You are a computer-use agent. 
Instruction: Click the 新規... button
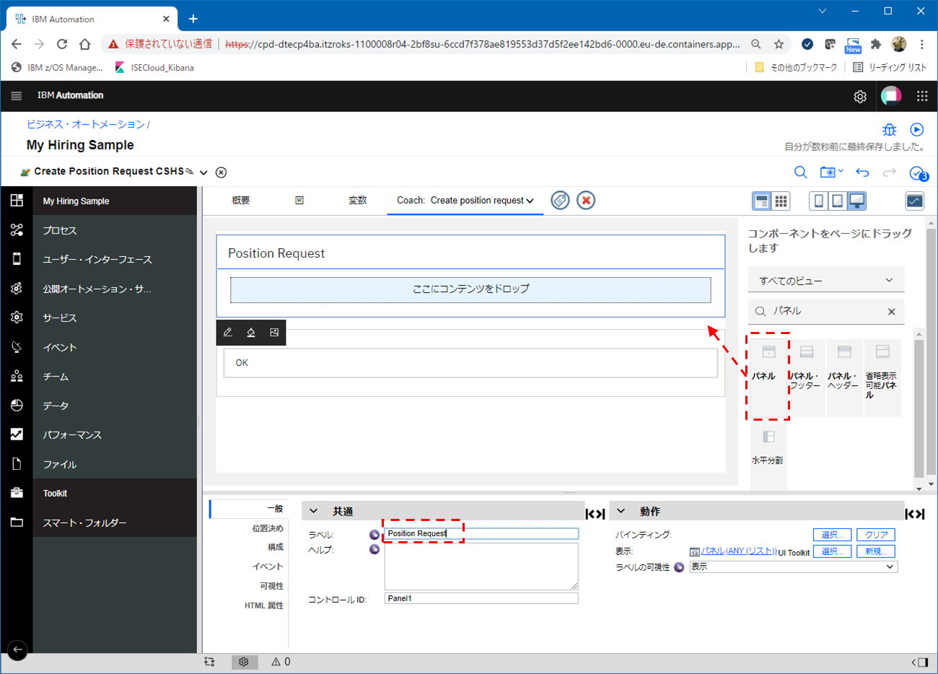[x=876, y=551]
